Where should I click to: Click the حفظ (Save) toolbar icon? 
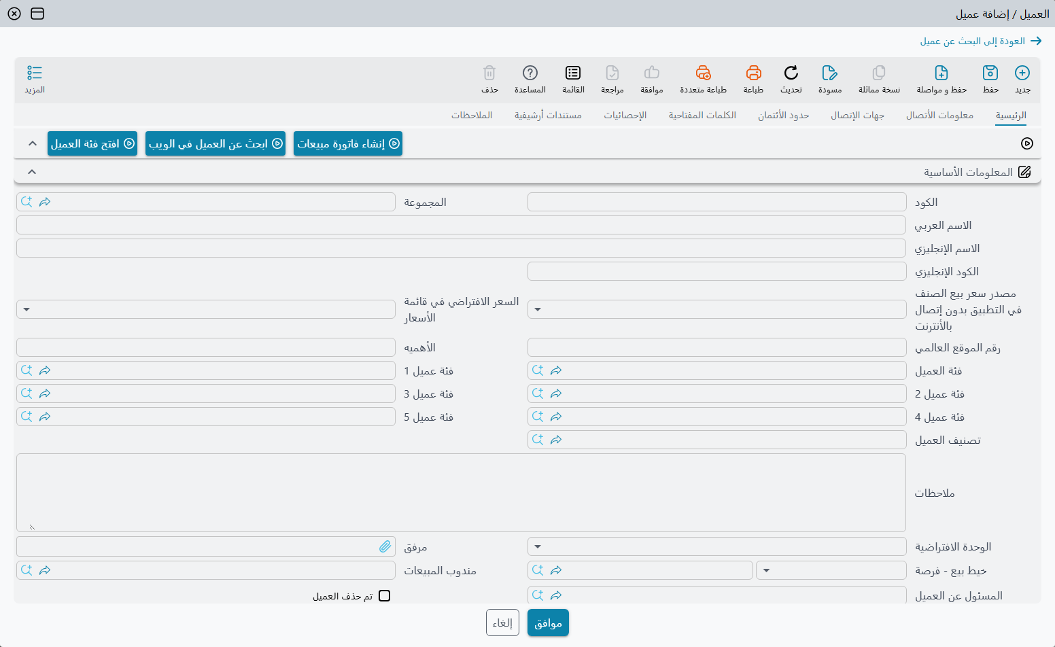[x=990, y=73]
